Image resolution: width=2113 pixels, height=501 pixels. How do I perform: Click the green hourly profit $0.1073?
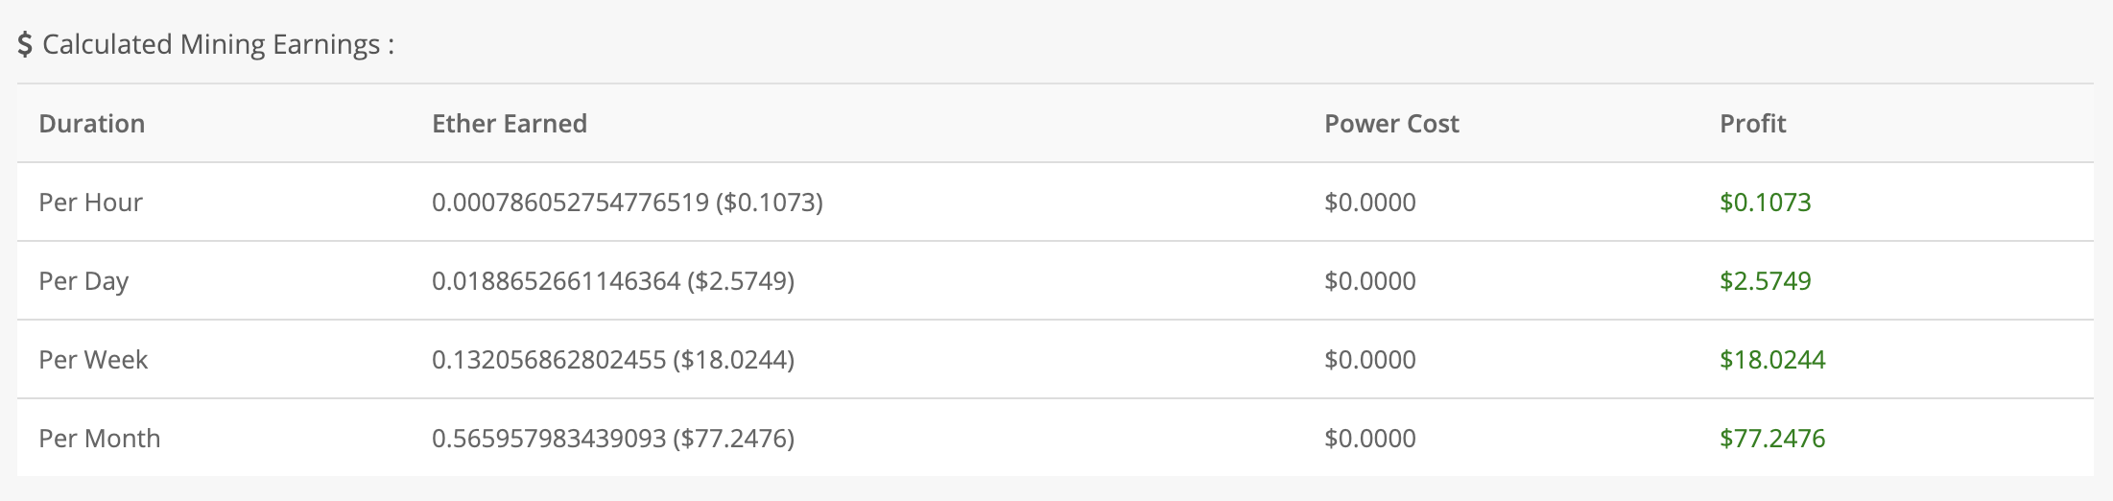(1766, 203)
